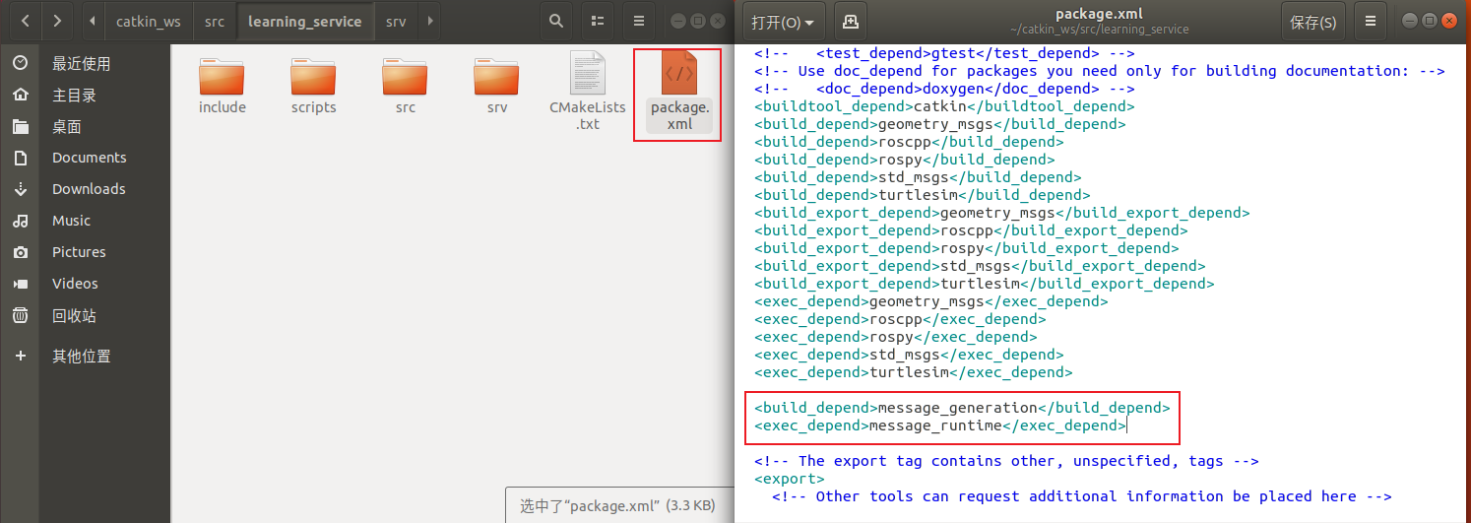Select the src folder icon
1471x523 pixels.
[x=406, y=77]
